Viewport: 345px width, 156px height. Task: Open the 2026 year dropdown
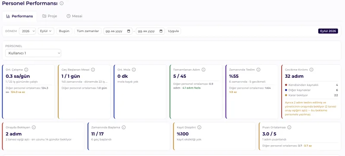tap(27, 31)
